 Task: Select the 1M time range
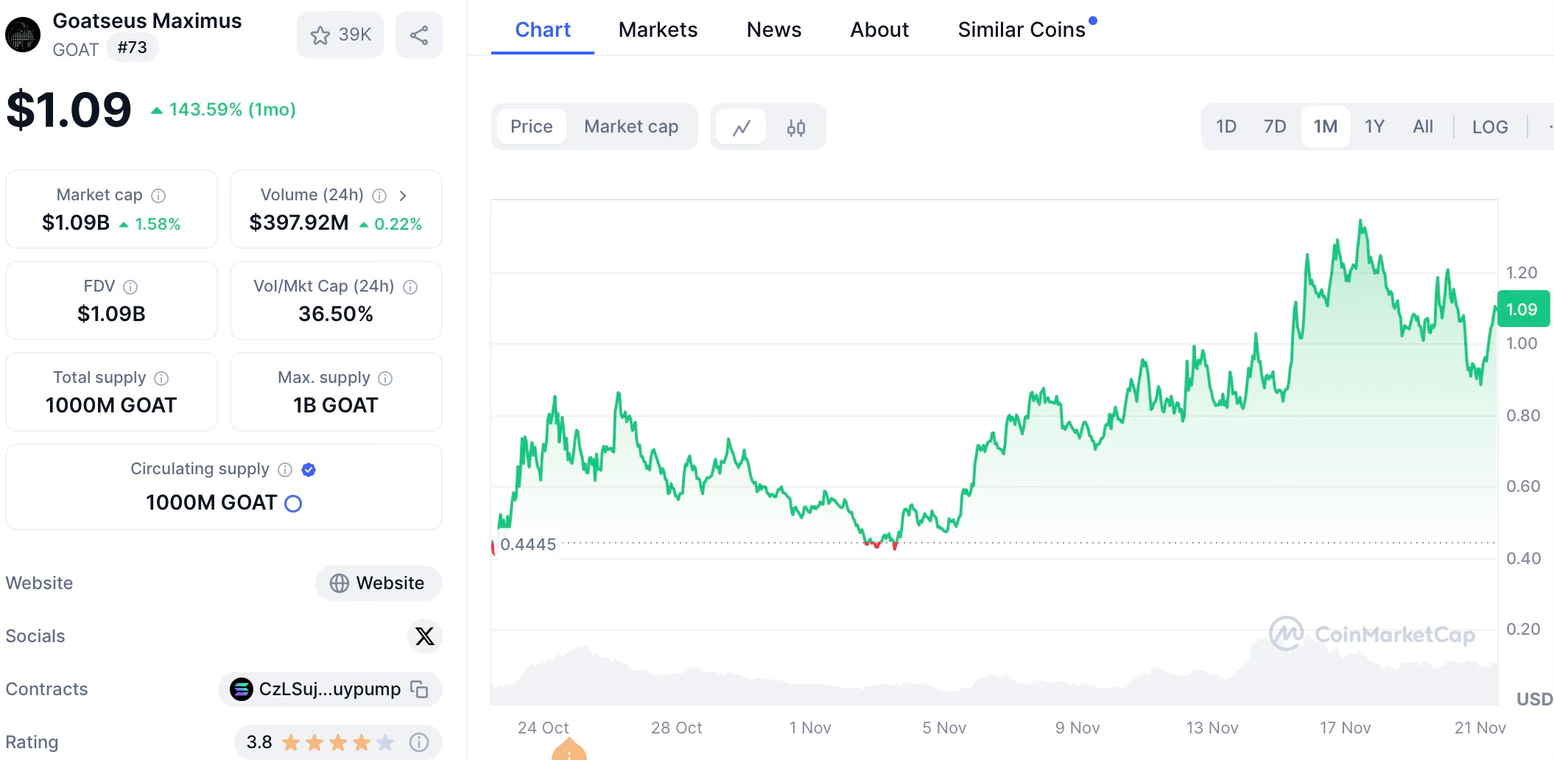click(x=1326, y=127)
